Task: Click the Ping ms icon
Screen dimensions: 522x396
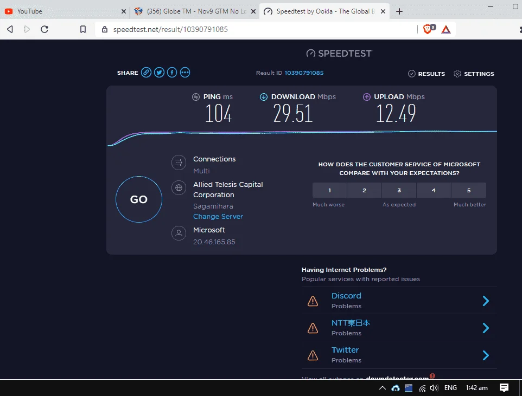Action: point(196,97)
